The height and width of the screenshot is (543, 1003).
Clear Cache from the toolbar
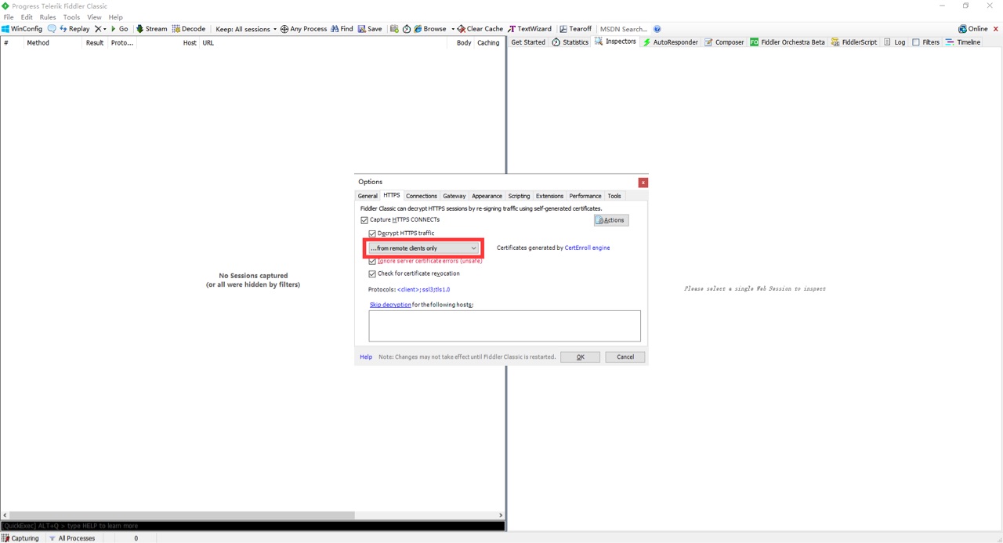click(480, 29)
